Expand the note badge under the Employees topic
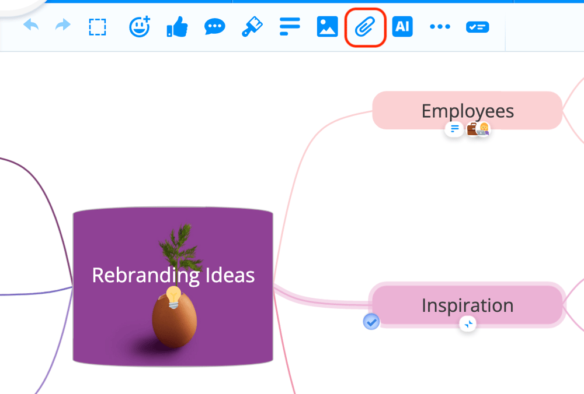The width and height of the screenshot is (584, 394). point(454,129)
